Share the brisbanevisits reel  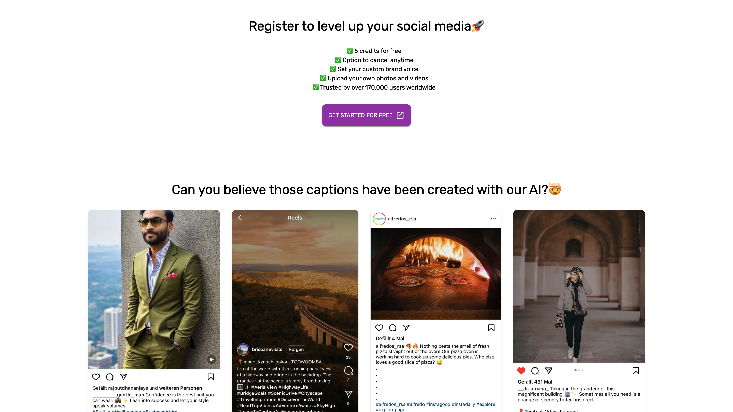click(x=348, y=394)
